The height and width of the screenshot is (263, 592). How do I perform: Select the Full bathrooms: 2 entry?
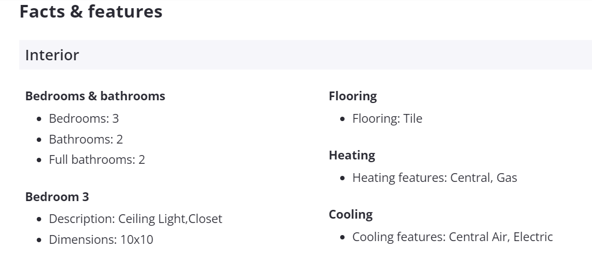coord(97,160)
